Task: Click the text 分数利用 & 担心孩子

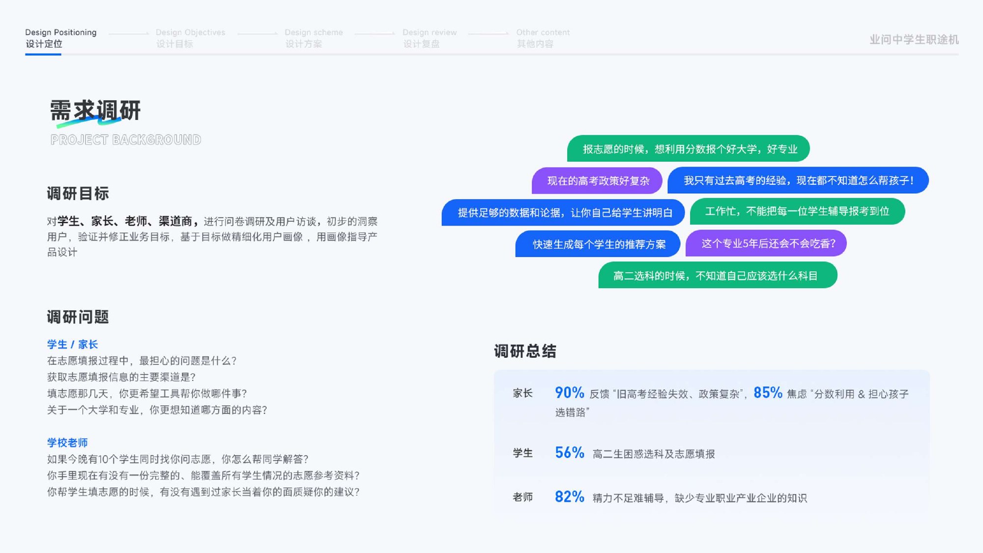Action: coord(861,394)
